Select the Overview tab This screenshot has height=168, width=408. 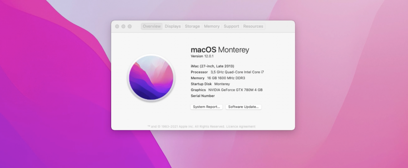tap(151, 26)
